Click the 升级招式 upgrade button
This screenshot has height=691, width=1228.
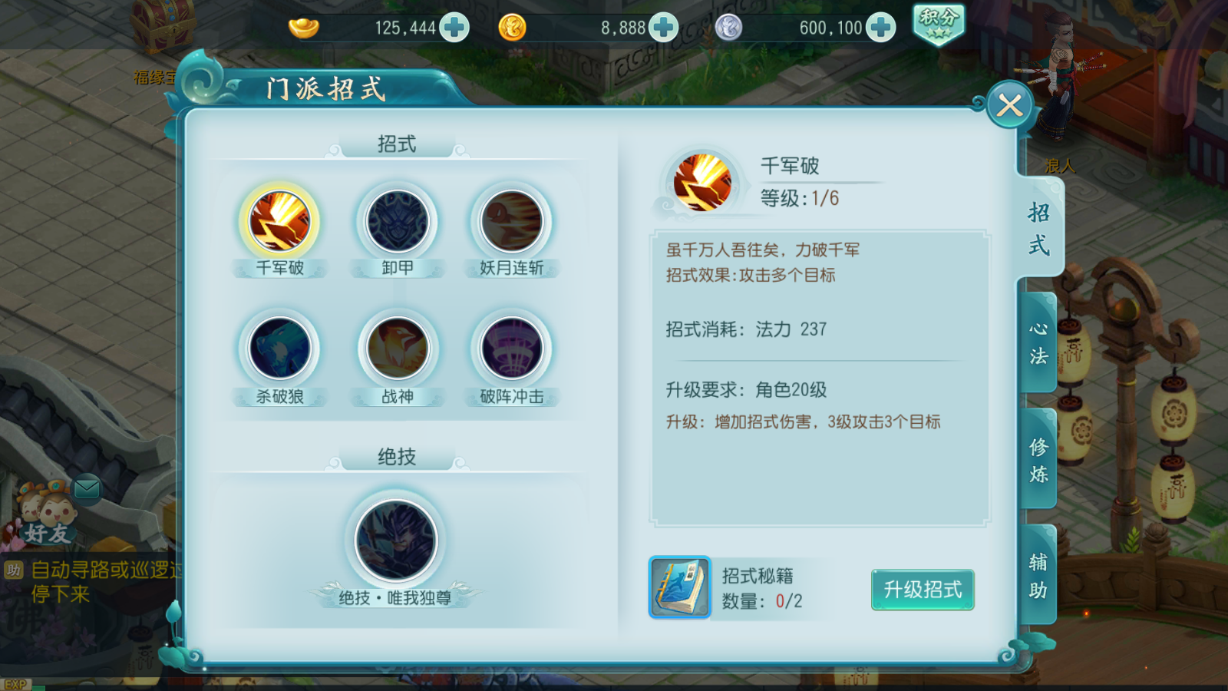(x=923, y=590)
